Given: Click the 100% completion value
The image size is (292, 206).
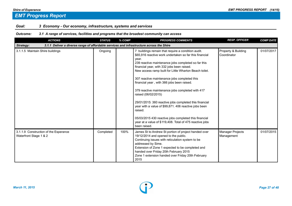Looking at the screenshot, I should (x=124, y=132).
